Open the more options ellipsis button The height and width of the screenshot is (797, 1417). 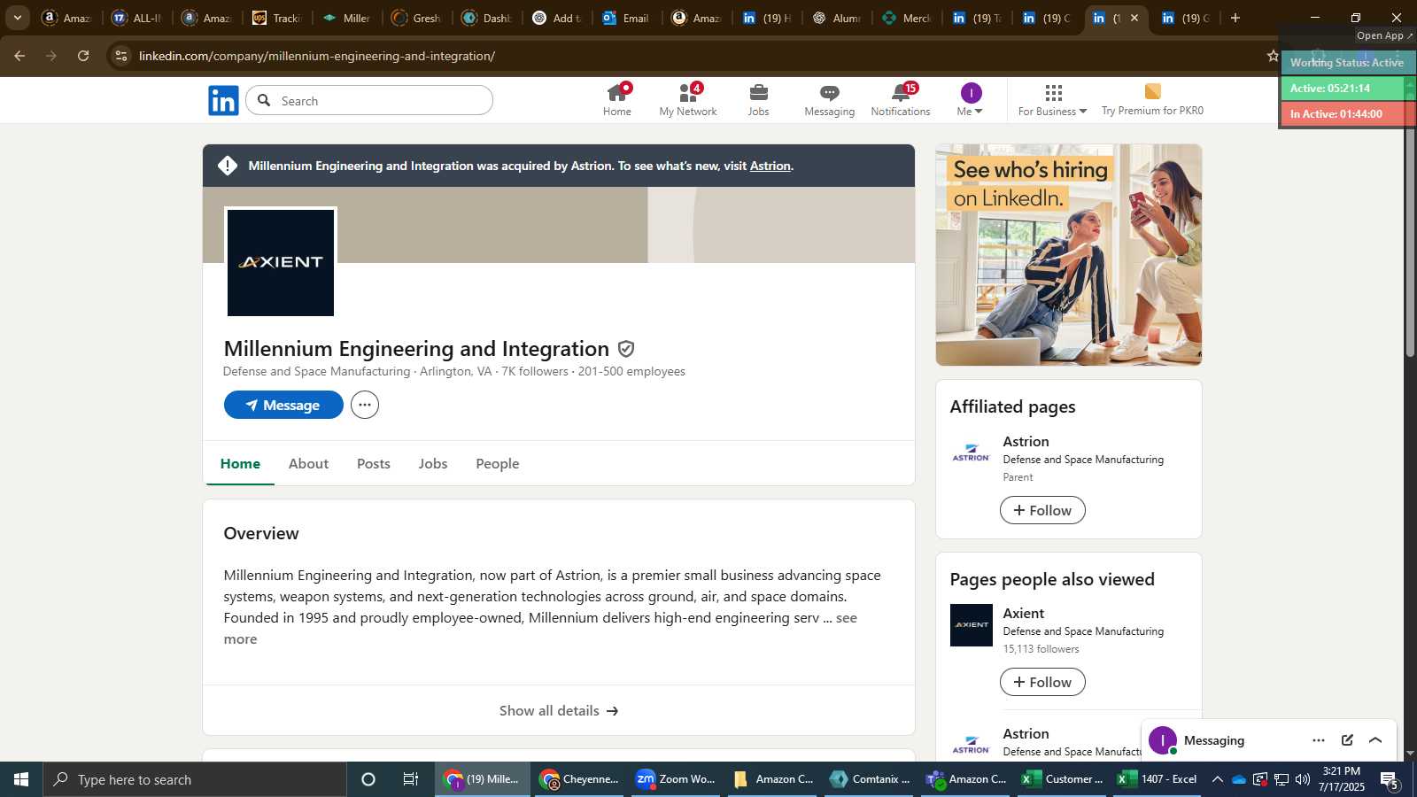point(365,405)
